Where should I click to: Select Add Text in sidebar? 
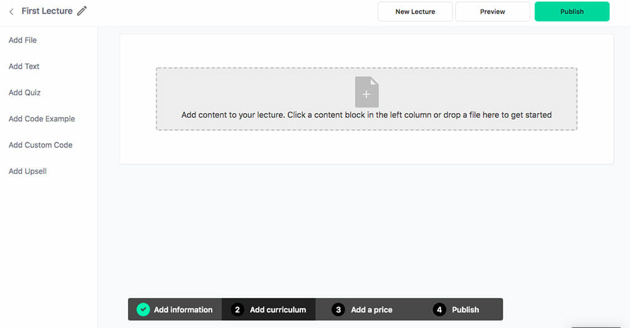24,66
